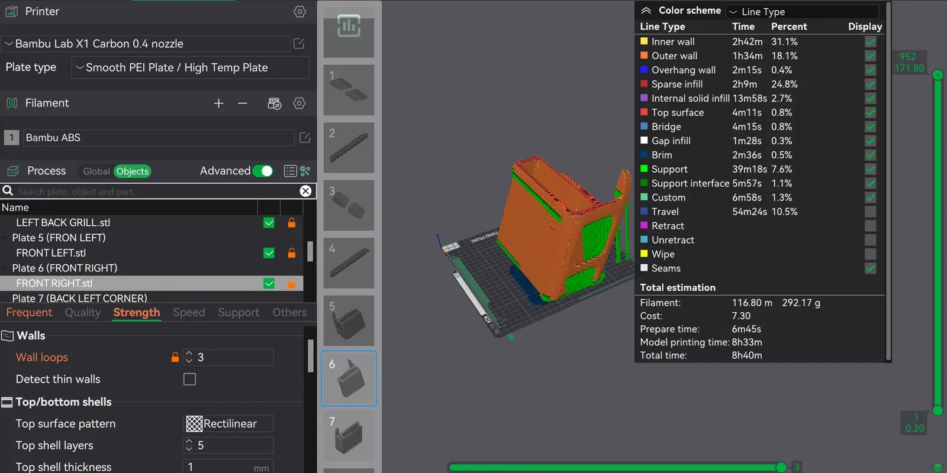The image size is (947, 473).
Task: Click lock icon on FRONT LEFT.stl row
Action: tap(291, 253)
